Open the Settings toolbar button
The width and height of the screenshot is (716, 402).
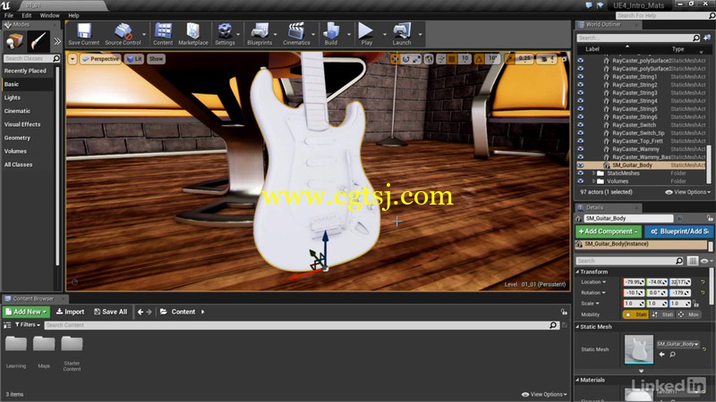(x=225, y=34)
